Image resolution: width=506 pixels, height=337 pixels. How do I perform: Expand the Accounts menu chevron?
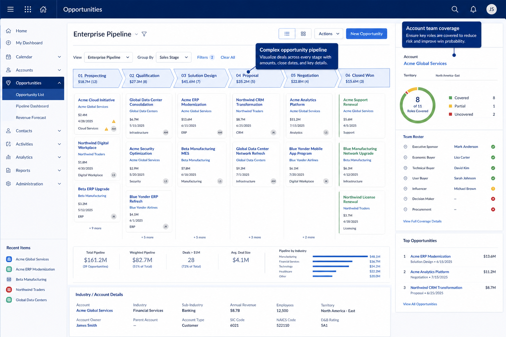[x=59, y=70]
